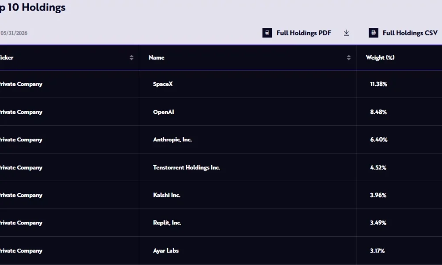Click Private Company ticker in SpaceX row
The image size is (442, 265).
pyautogui.click(x=21, y=84)
